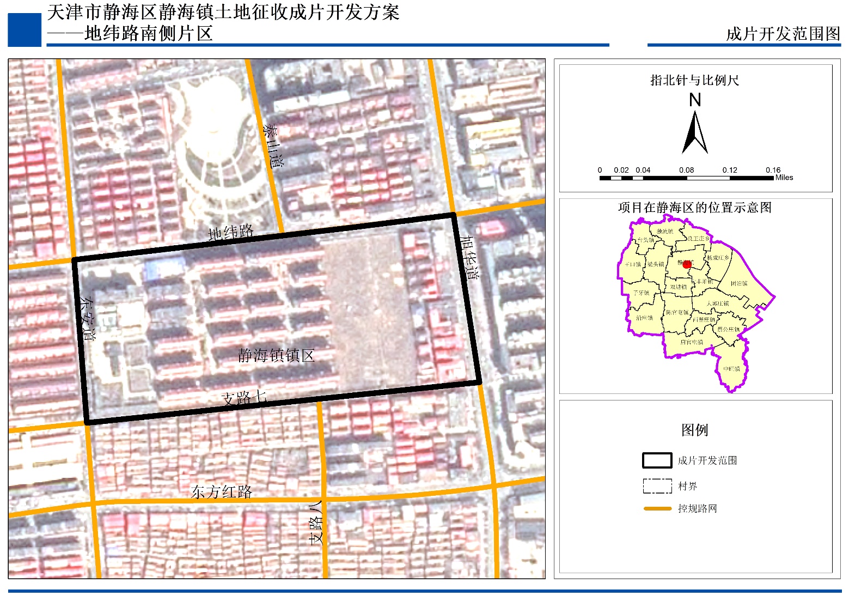Image resolution: width=849 pixels, height=601 pixels.
Task: Click the 泰山道 road label
Action: 273,145
